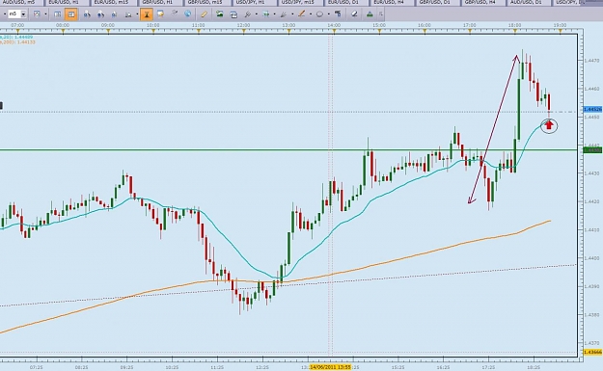The width and height of the screenshot is (603, 371).
Task: Click the blue current price label 1.44526
Action: 592,110
